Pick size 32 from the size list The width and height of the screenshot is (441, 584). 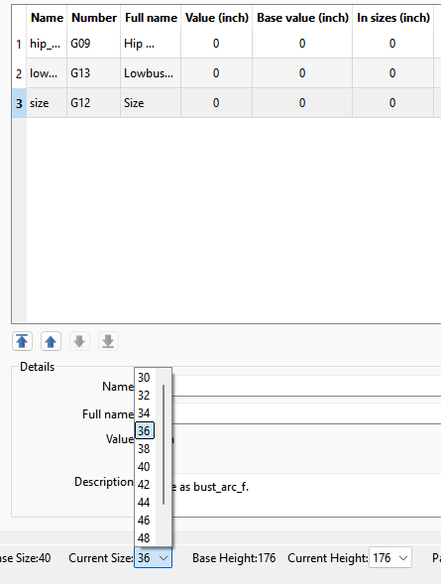point(145,396)
